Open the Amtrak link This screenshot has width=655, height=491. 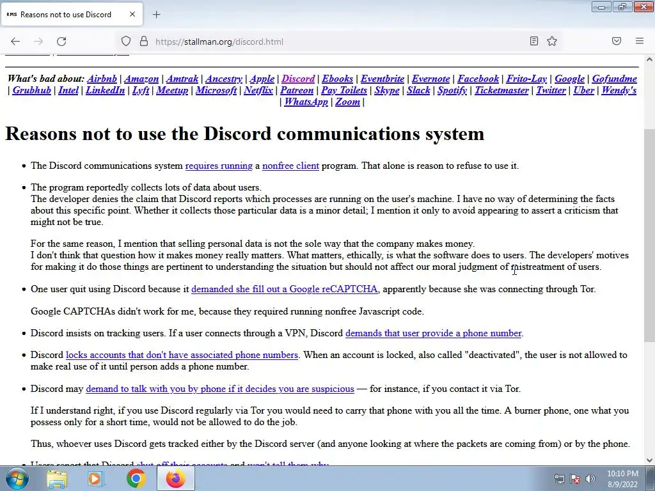[182, 79]
